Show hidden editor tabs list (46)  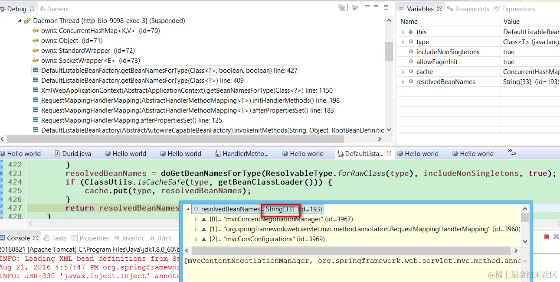pos(512,152)
